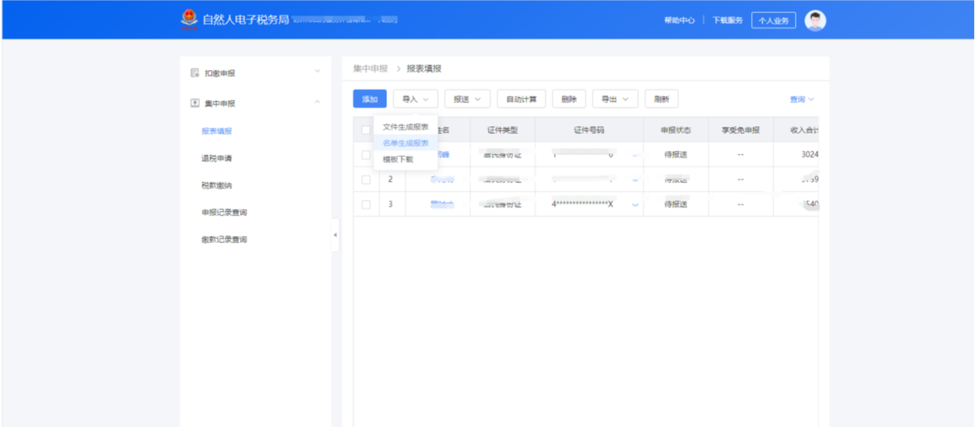Collapse the sidebar using the arrow handle

(x=336, y=235)
